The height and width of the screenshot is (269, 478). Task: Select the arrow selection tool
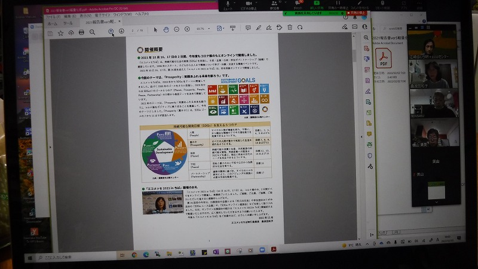tap(155, 29)
